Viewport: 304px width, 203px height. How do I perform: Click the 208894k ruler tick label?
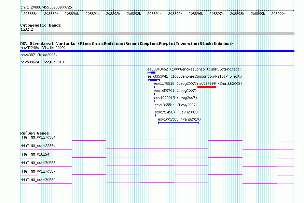point(154,14)
